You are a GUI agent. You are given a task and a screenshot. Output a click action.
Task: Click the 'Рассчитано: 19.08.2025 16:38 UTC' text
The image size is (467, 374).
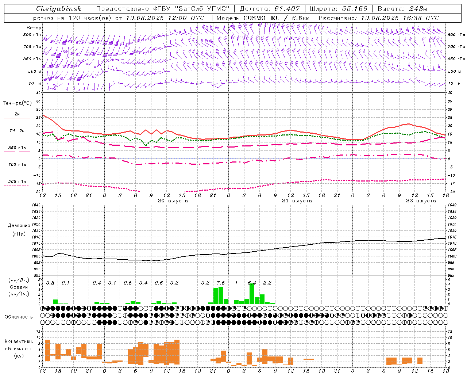(379, 18)
